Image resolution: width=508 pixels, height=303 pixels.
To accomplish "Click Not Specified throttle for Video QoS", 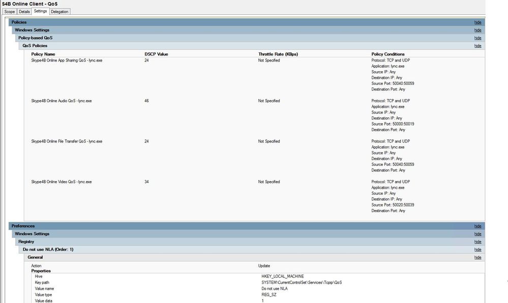I will coord(269,182).
